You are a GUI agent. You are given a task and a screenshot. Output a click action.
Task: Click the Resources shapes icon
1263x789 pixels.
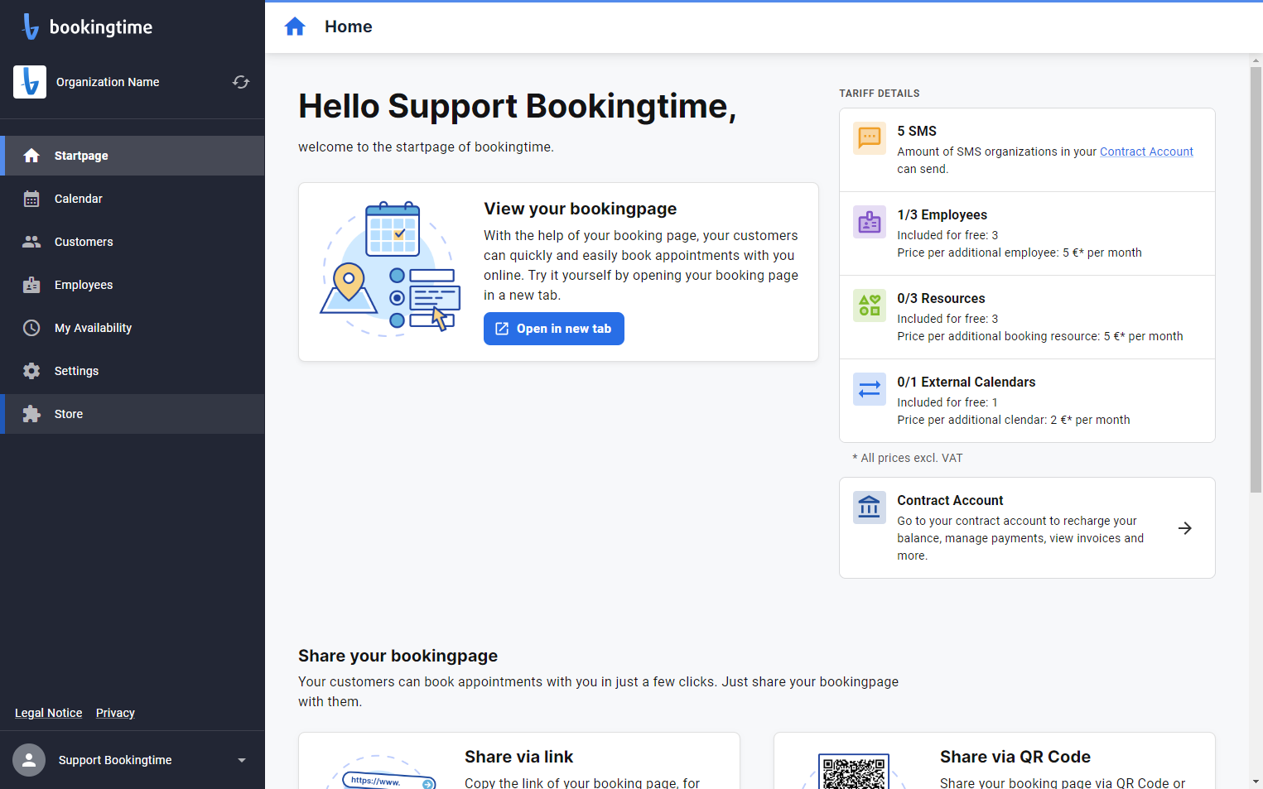pyautogui.click(x=870, y=305)
